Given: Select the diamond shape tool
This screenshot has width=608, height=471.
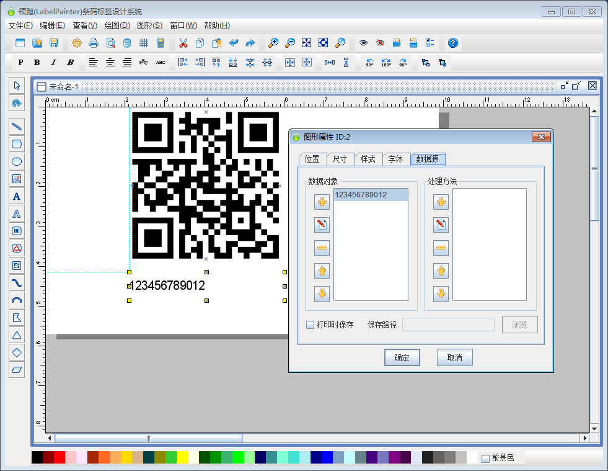Looking at the screenshot, I should pyautogui.click(x=17, y=352).
